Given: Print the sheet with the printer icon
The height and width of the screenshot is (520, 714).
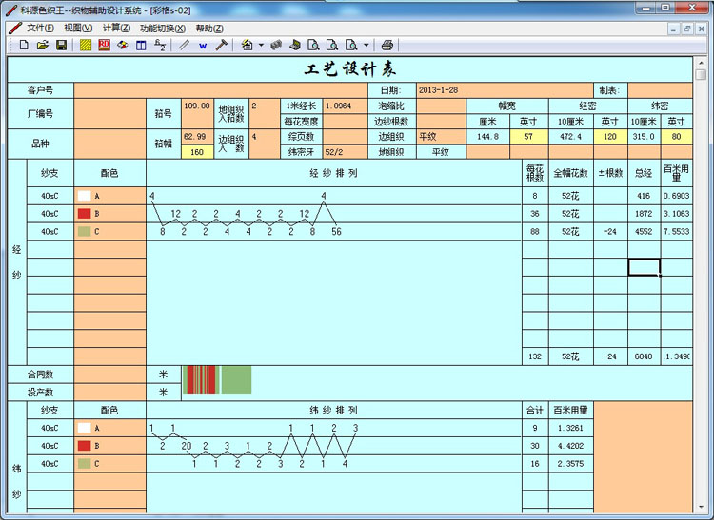Looking at the screenshot, I should coord(387,45).
